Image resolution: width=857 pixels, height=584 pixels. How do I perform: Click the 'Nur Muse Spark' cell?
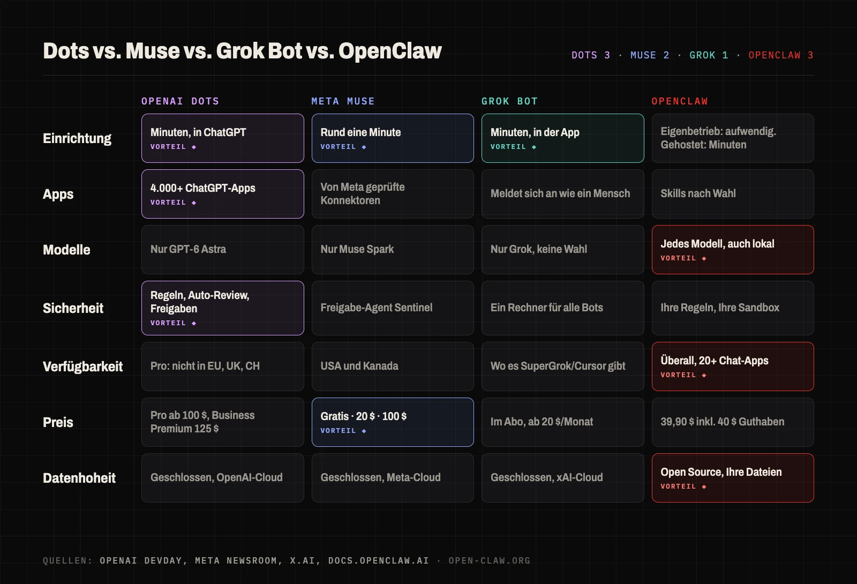[393, 250]
